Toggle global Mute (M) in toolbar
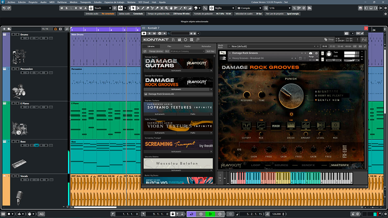This screenshot has height=218, width=388. pyautogui.click(x=62, y=8)
